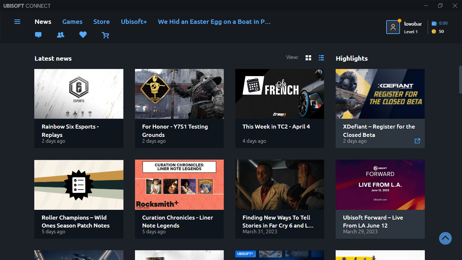Open This Week in TC2 - April 4

[x=276, y=127]
